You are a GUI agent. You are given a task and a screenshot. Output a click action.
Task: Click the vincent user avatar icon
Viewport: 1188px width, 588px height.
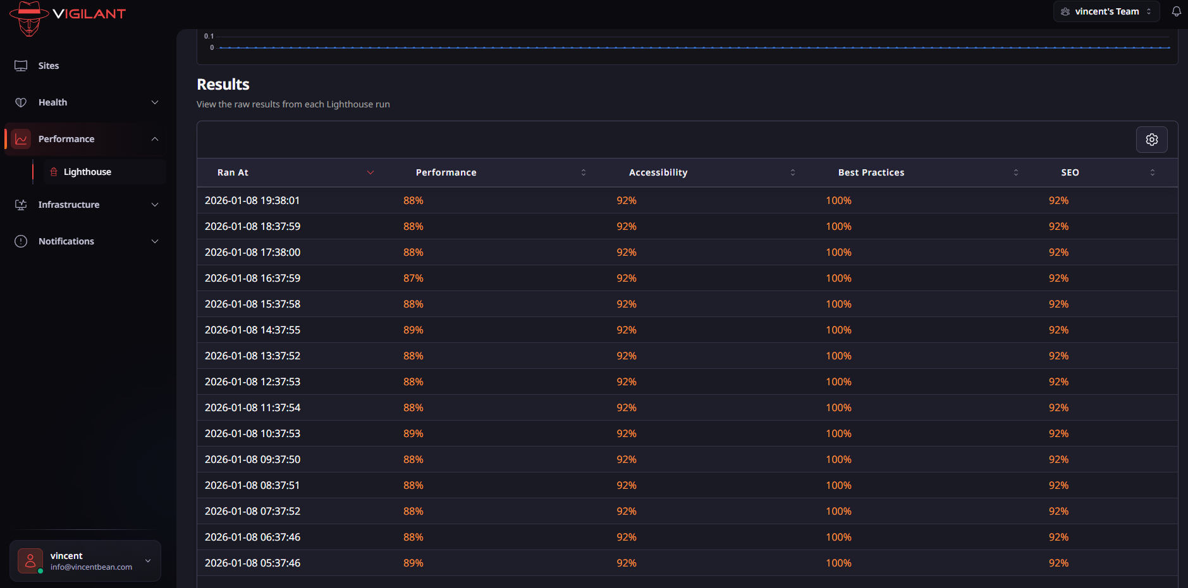click(30, 560)
